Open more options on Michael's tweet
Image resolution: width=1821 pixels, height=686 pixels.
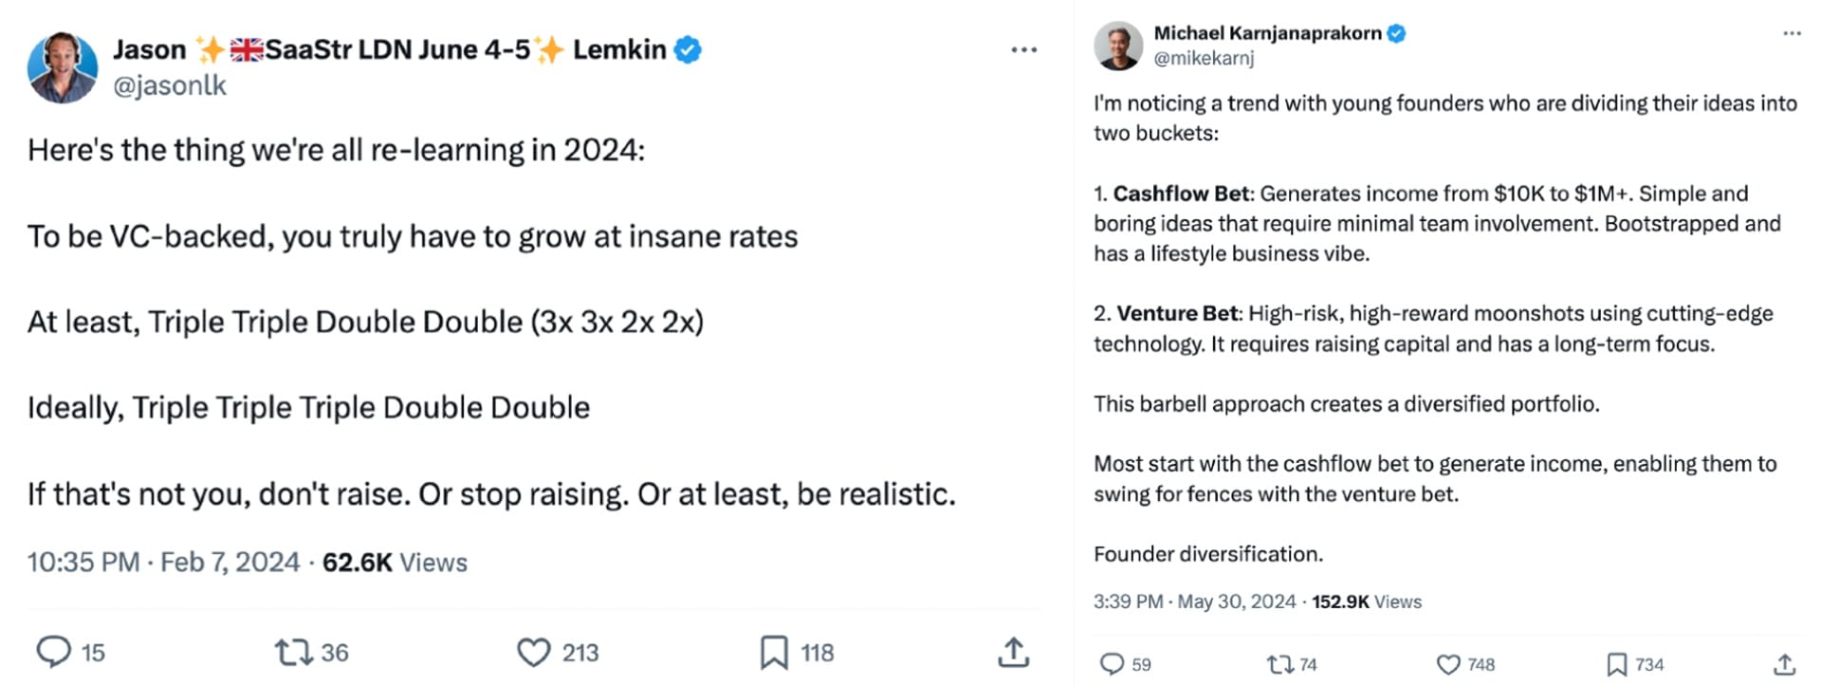click(x=1792, y=33)
